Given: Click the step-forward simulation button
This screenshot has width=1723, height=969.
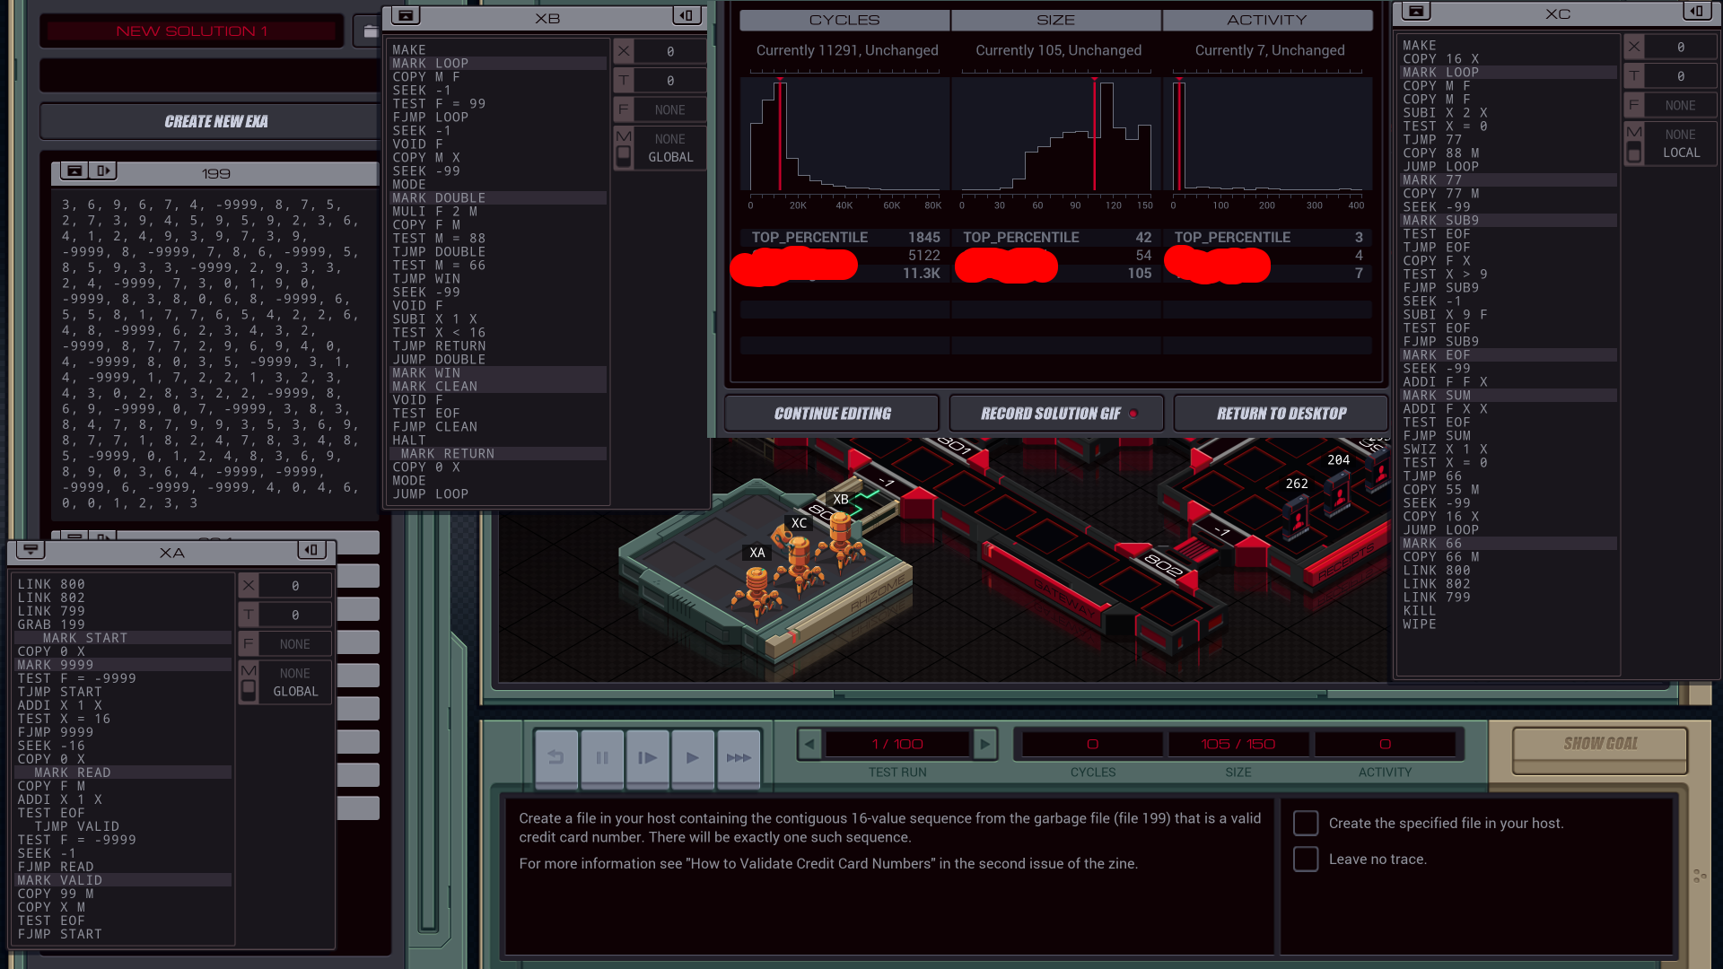Looking at the screenshot, I should click(x=647, y=758).
